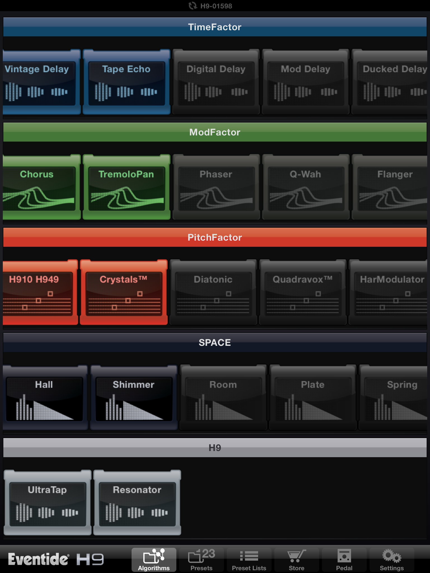The height and width of the screenshot is (573, 430).
Task: Select the Hall reverb algorithm
Action: coord(45,398)
